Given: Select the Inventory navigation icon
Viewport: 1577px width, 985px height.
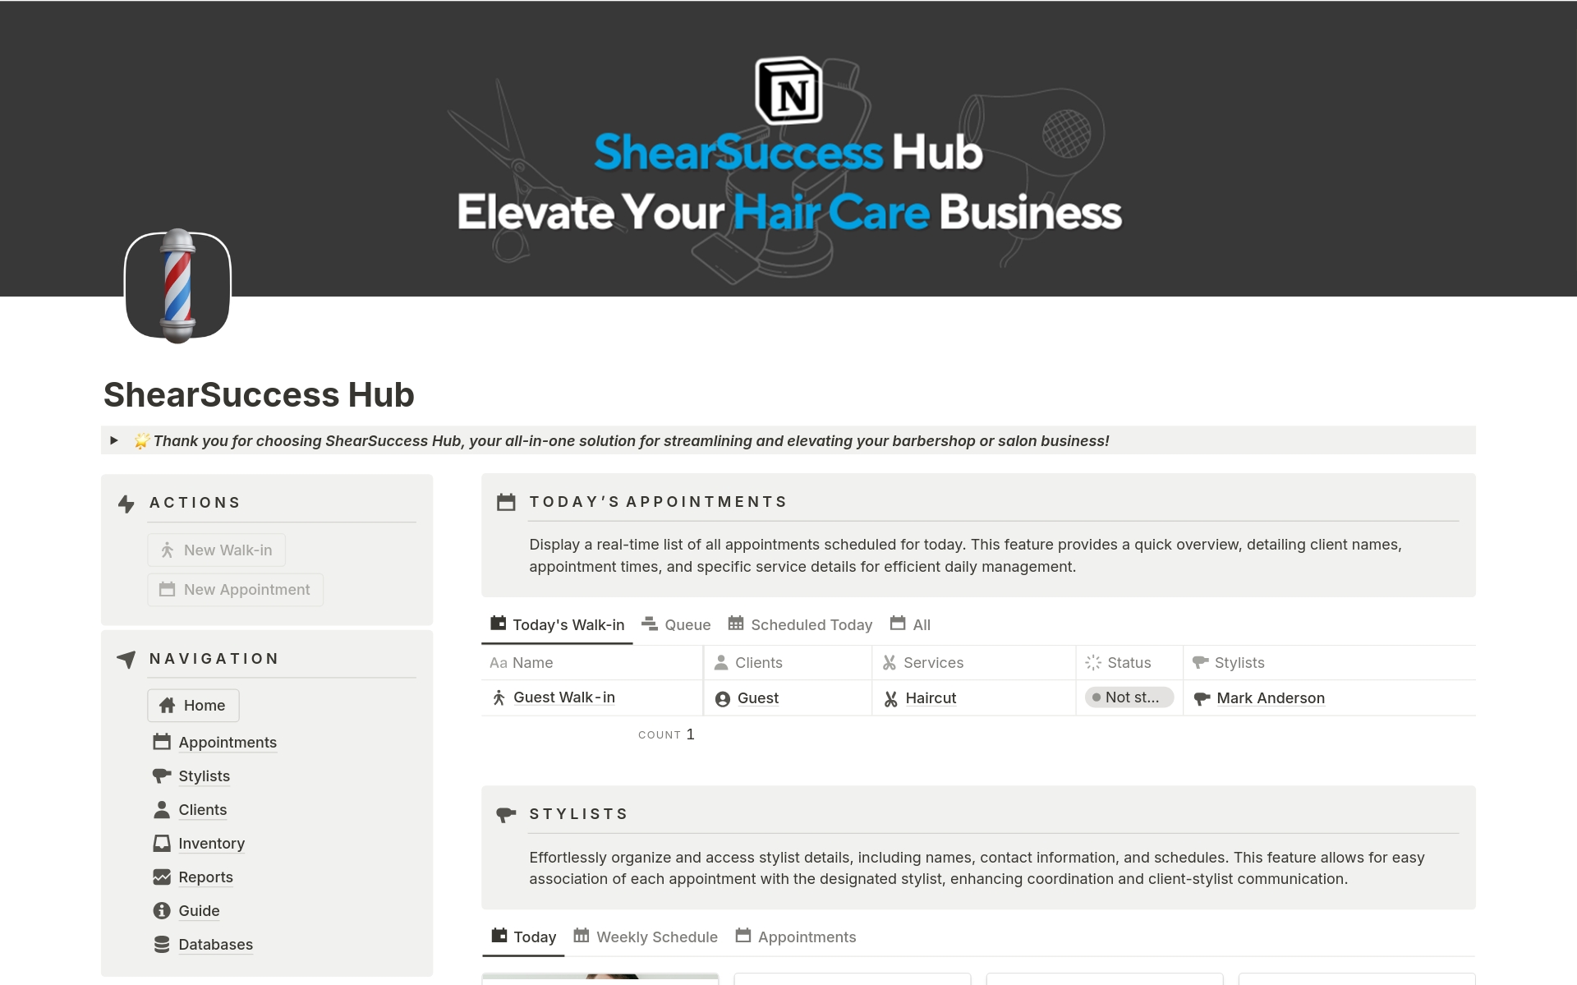Looking at the screenshot, I should 163,843.
